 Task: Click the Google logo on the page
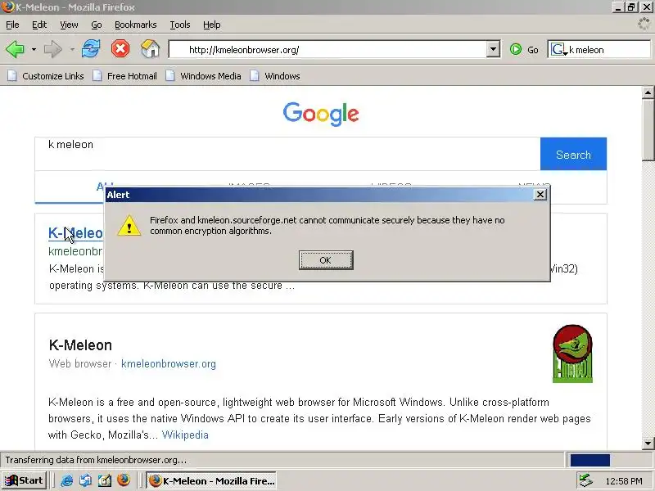(x=321, y=114)
